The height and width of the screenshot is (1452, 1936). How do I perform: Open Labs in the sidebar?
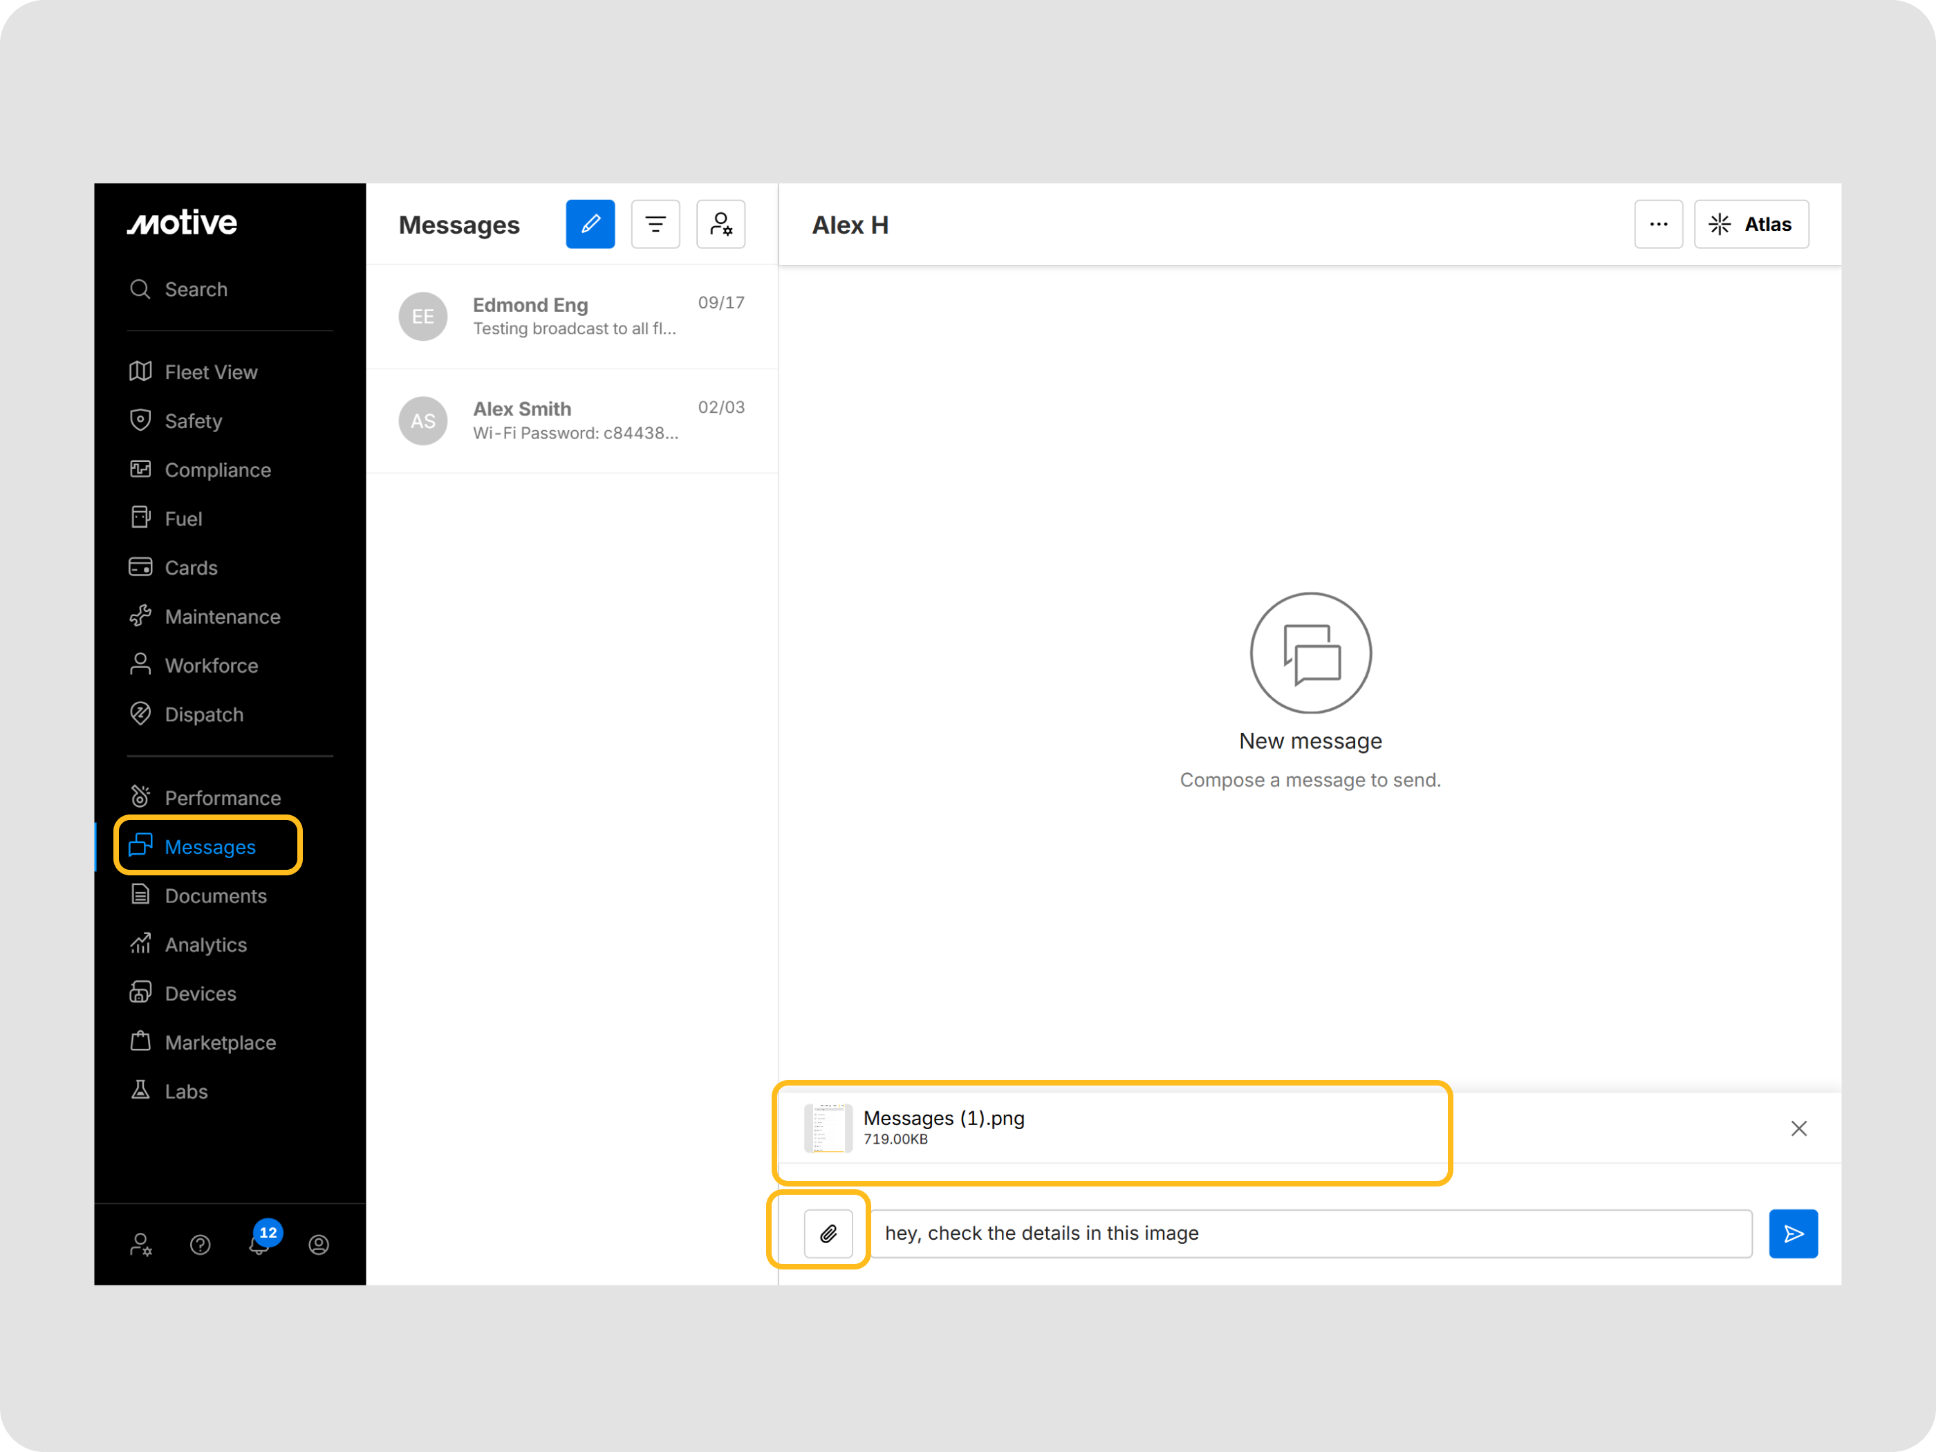(x=168, y=1091)
